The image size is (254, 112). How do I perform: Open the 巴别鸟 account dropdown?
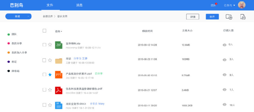[x=229, y=5]
